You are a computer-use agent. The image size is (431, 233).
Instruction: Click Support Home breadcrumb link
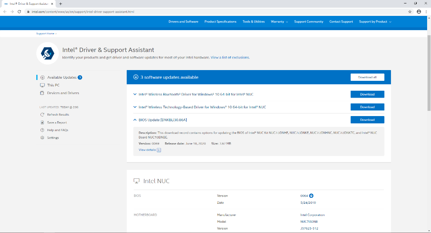click(x=45, y=34)
